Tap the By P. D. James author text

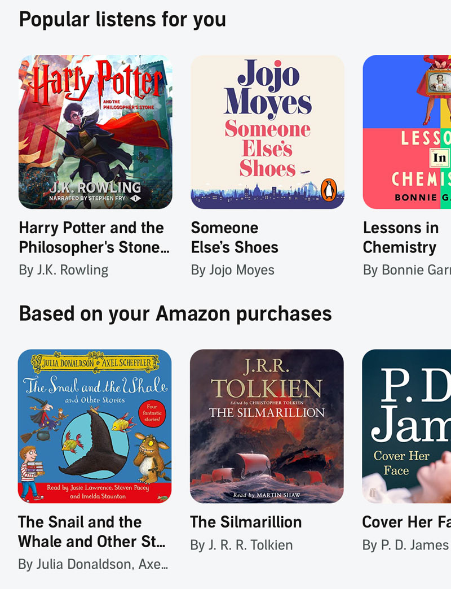pos(405,545)
